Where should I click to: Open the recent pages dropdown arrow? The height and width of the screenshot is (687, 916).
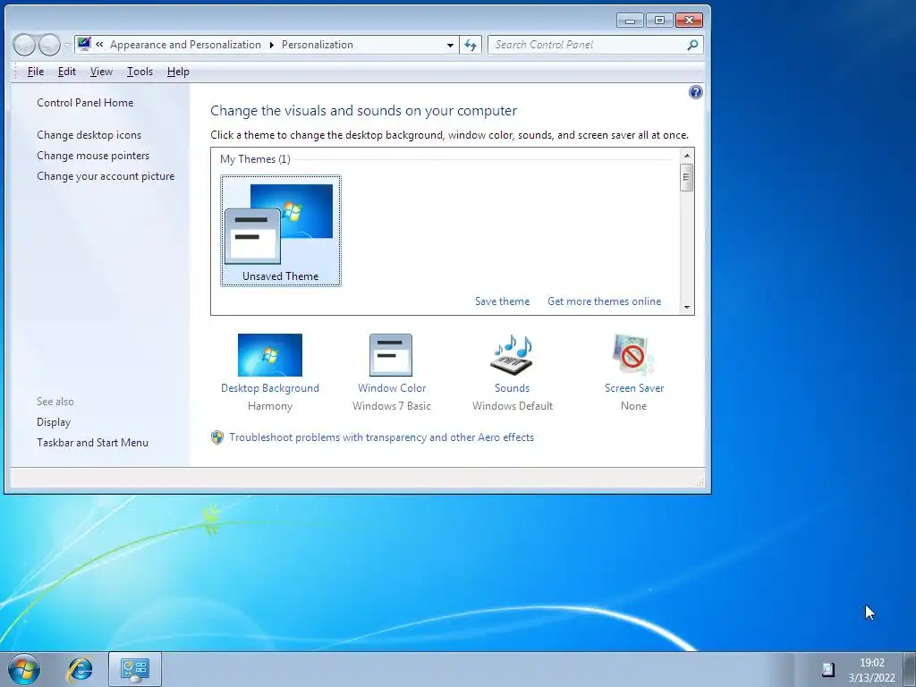point(67,45)
